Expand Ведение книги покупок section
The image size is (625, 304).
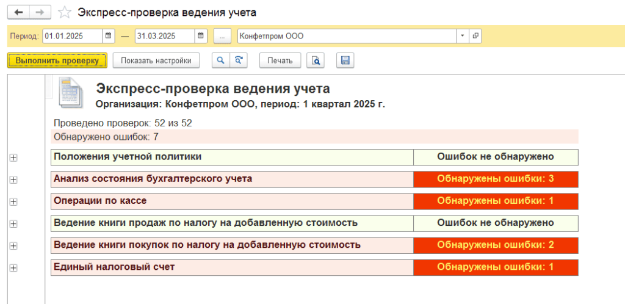13,246
